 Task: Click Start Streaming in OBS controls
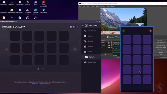pyautogui.click(x=160, y=43)
